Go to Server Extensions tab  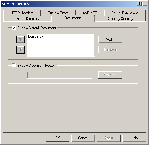click(125, 13)
